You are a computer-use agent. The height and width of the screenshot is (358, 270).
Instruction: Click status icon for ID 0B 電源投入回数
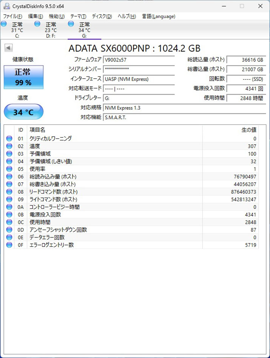tap(9, 214)
